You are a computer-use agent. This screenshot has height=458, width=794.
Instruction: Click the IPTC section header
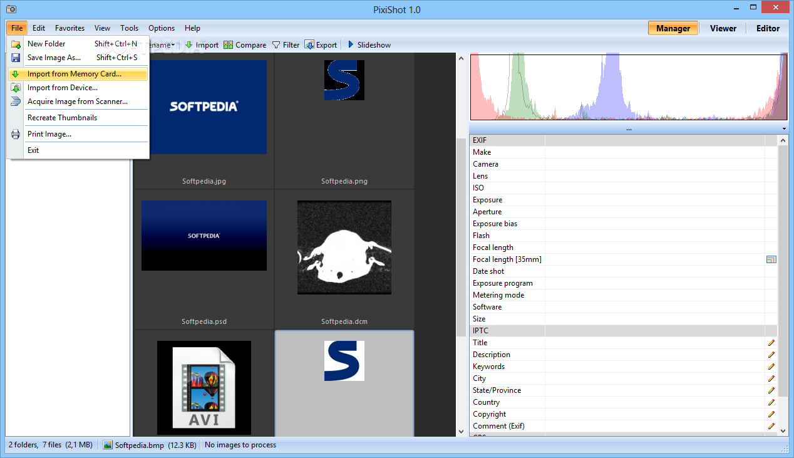pos(624,331)
